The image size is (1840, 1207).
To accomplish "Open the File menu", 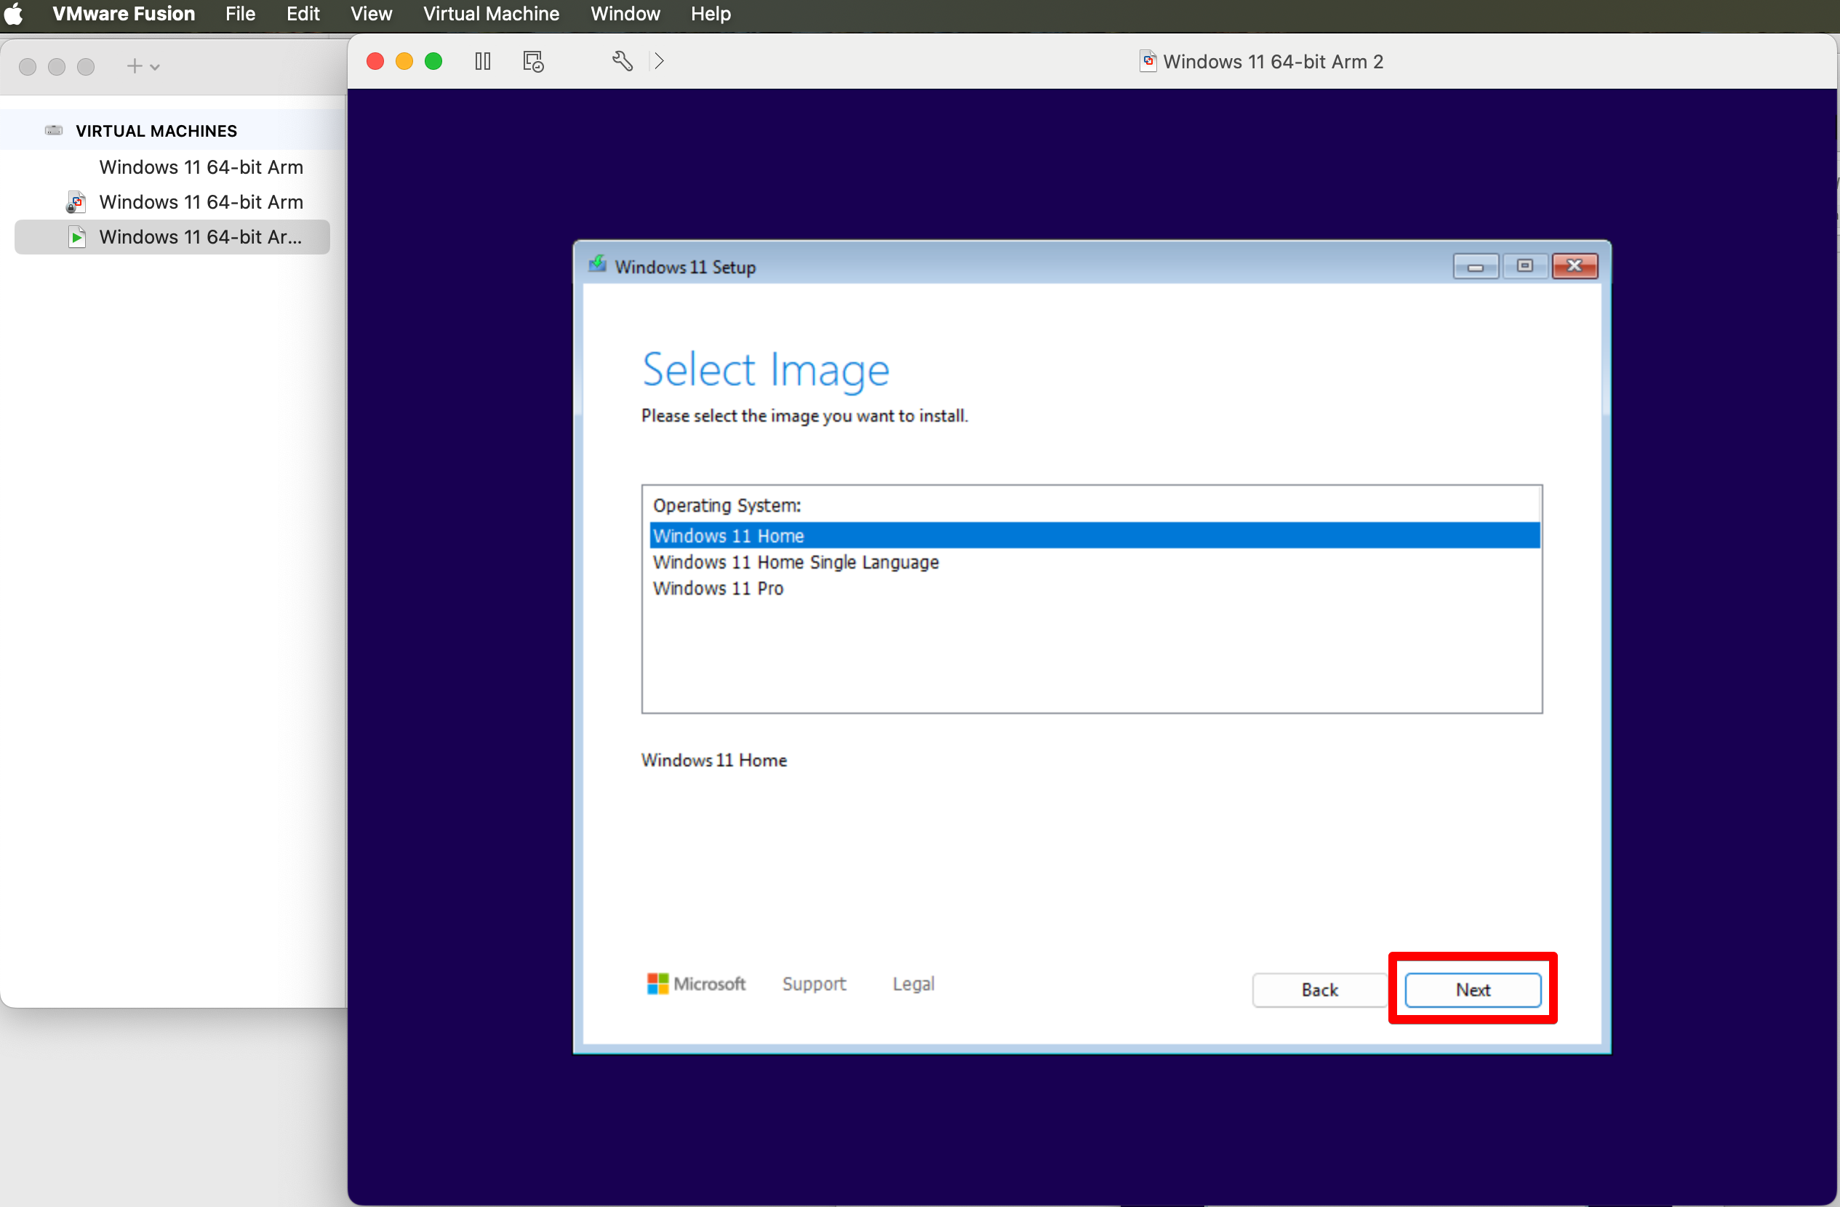I will point(240,14).
